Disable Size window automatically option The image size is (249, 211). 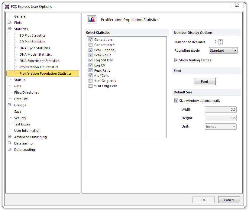click(176, 101)
